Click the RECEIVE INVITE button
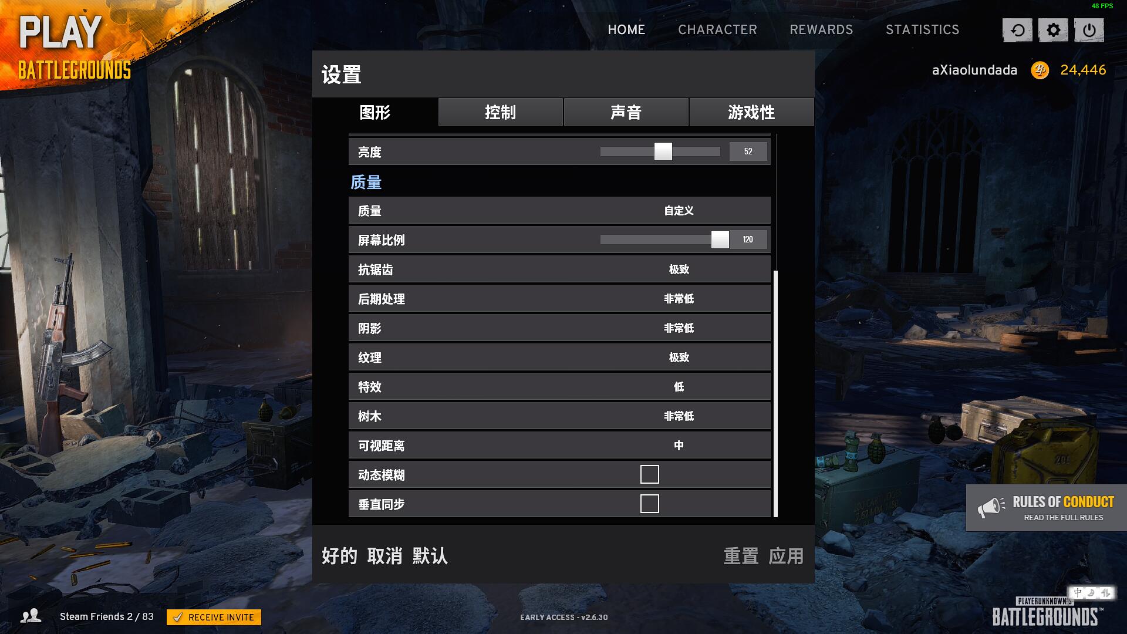 click(x=216, y=617)
